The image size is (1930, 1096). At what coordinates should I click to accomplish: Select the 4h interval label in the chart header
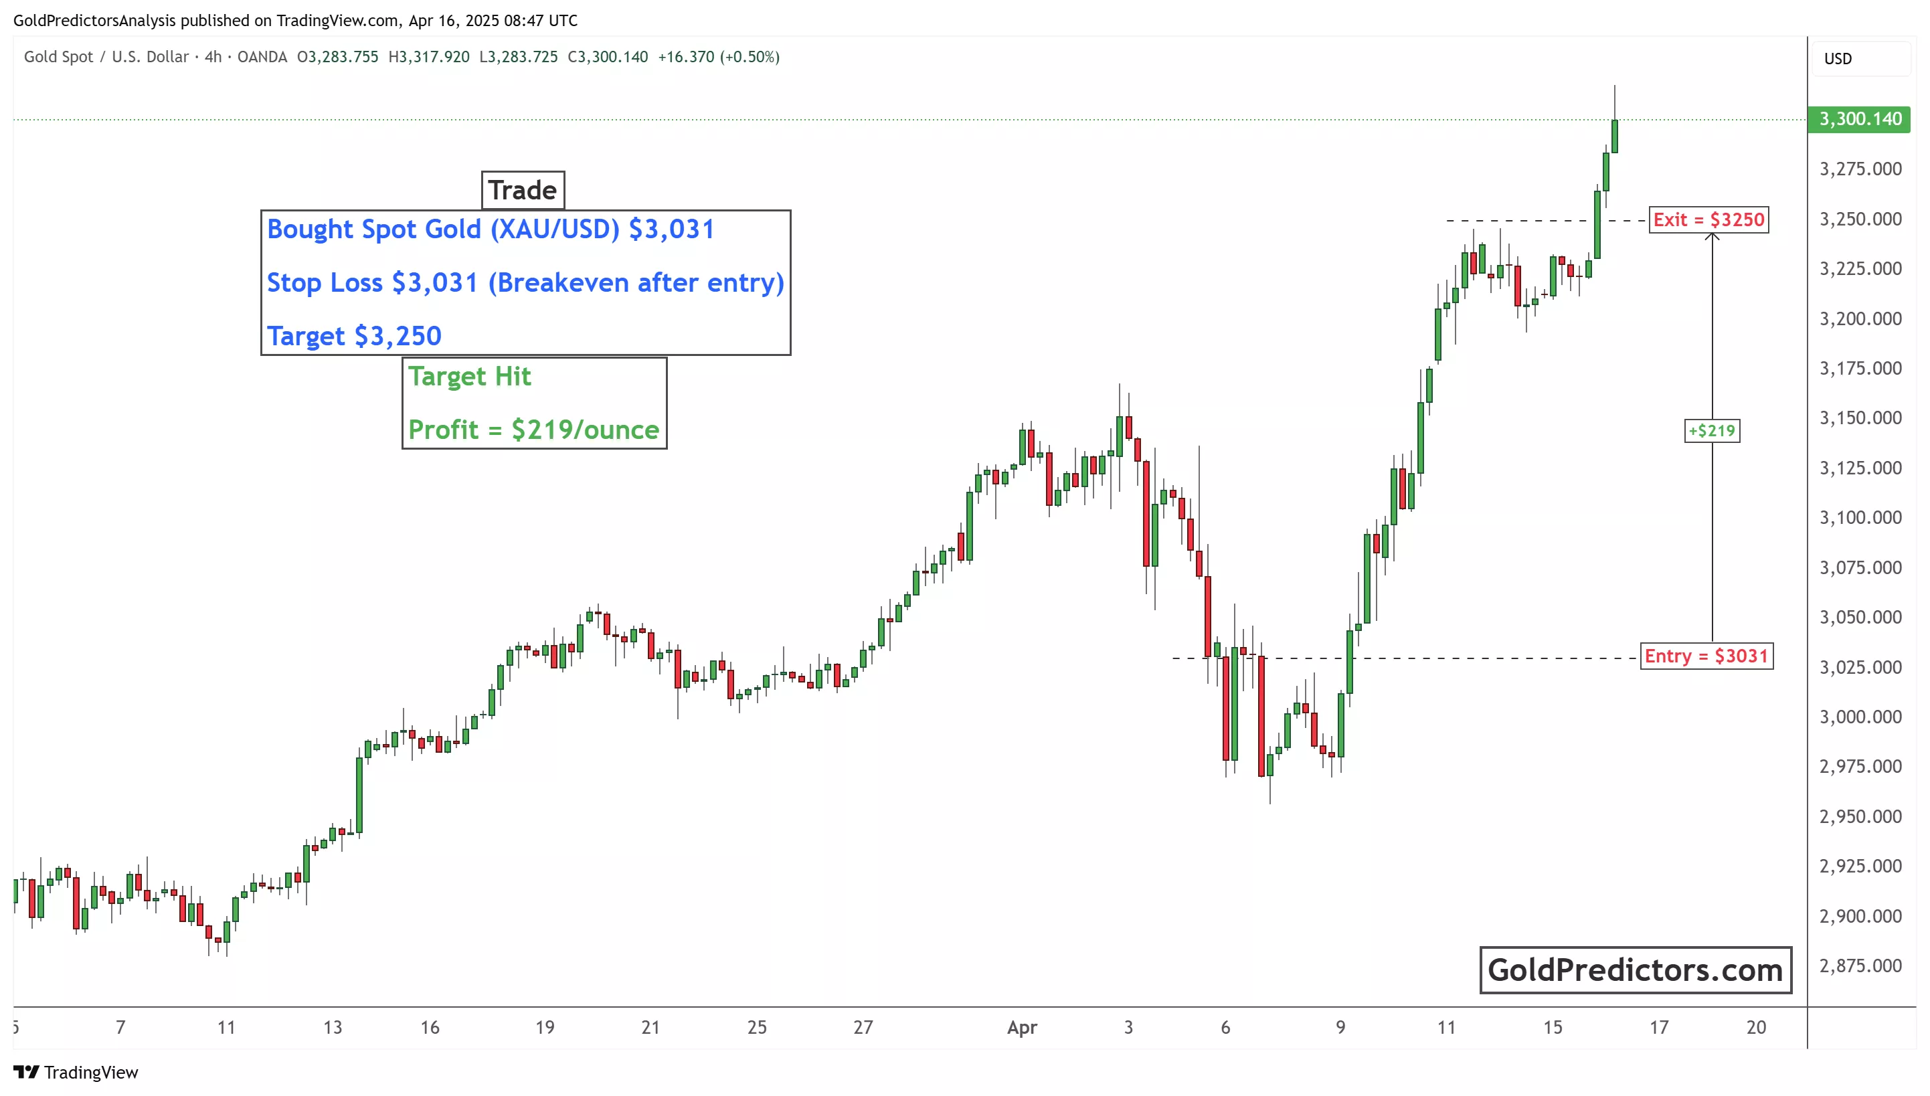213,58
